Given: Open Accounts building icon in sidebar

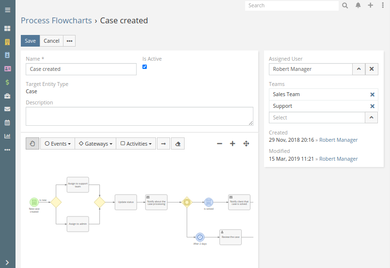Looking at the screenshot, I should [x=7, y=42].
